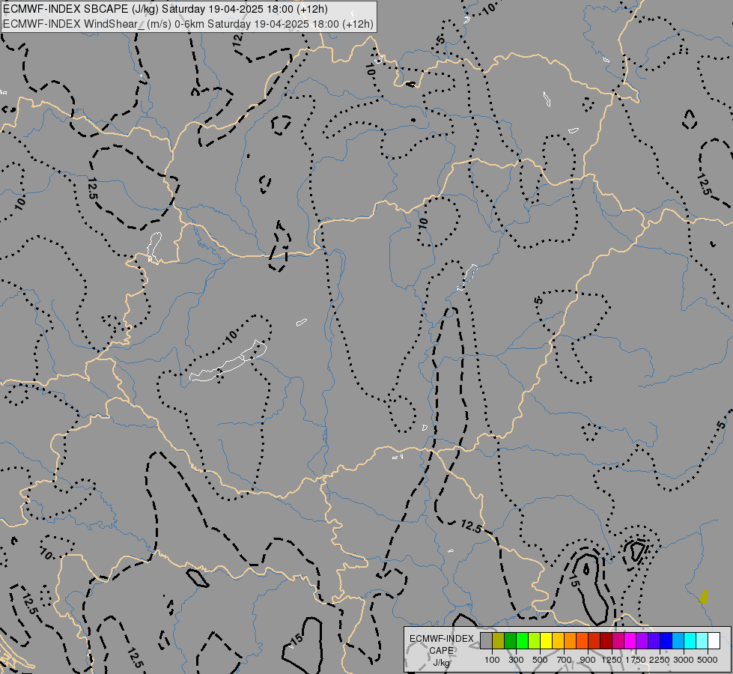Click the 100 label in CAPE legend
Screen dimensions: 733x674
[x=492, y=660]
